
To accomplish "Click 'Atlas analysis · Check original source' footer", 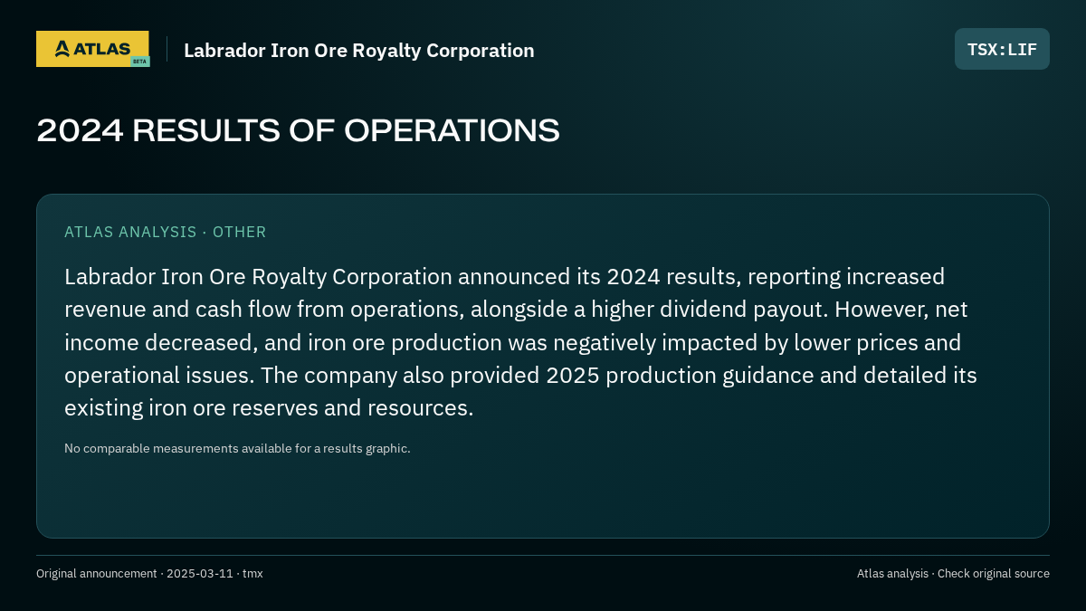I will pos(953,573).
